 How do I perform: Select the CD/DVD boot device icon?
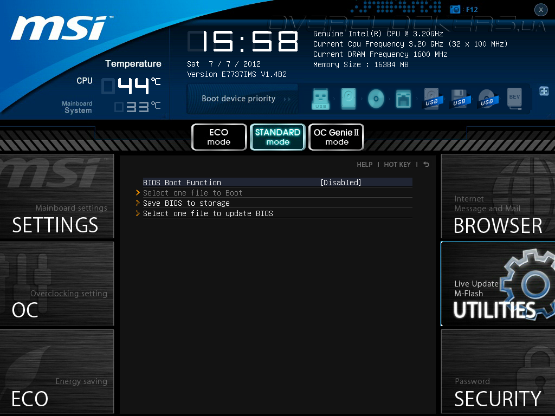pyautogui.click(x=376, y=99)
